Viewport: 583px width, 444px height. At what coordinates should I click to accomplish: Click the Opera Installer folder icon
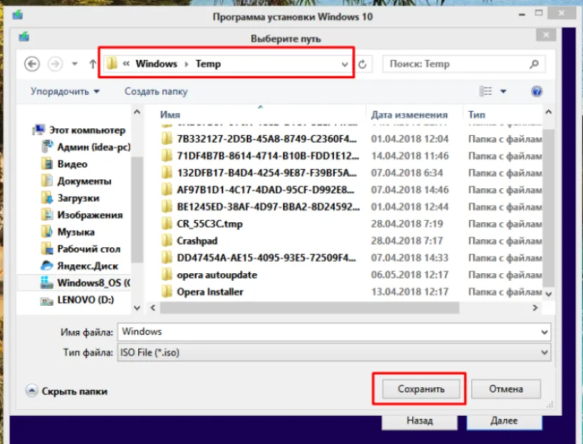(167, 291)
